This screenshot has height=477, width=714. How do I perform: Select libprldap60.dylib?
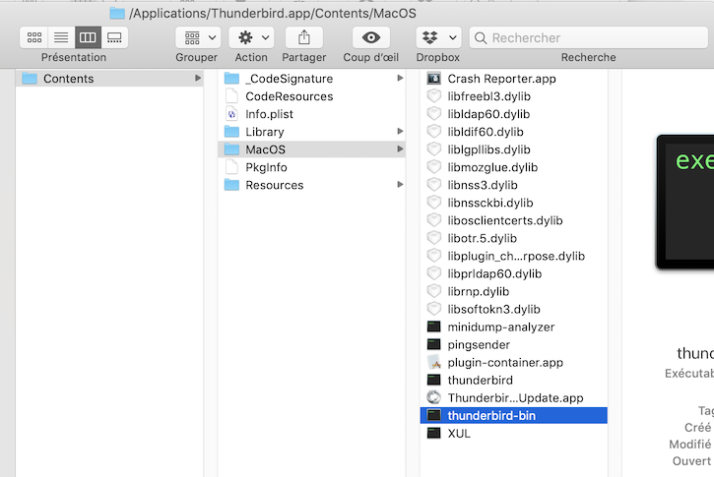click(x=514, y=273)
